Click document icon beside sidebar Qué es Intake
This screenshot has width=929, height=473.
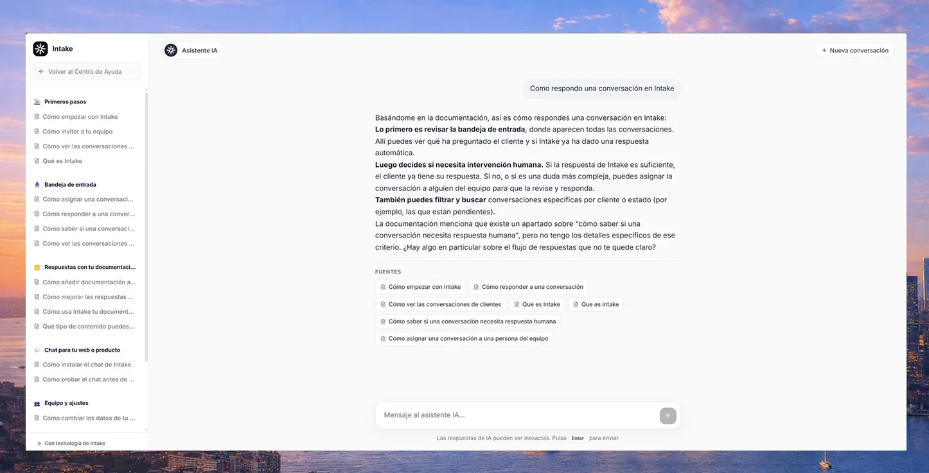(37, 161)
